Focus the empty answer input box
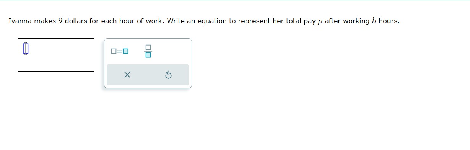The width and height of the screenshot is (470, 150). pos(56,55)
